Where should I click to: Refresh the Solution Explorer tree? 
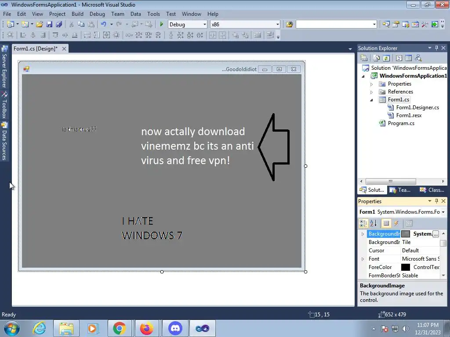click(x=386, y=58)
